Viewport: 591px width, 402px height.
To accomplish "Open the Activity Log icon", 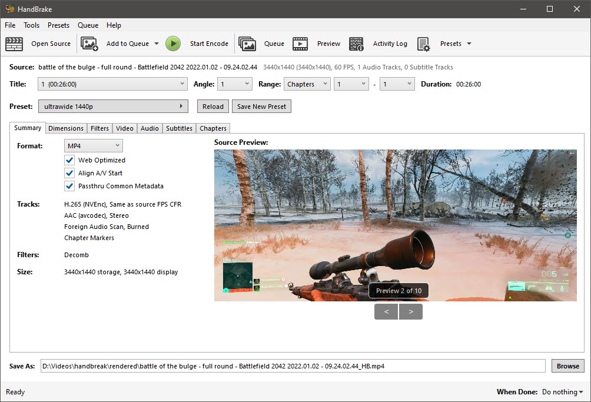I will 356,44.
